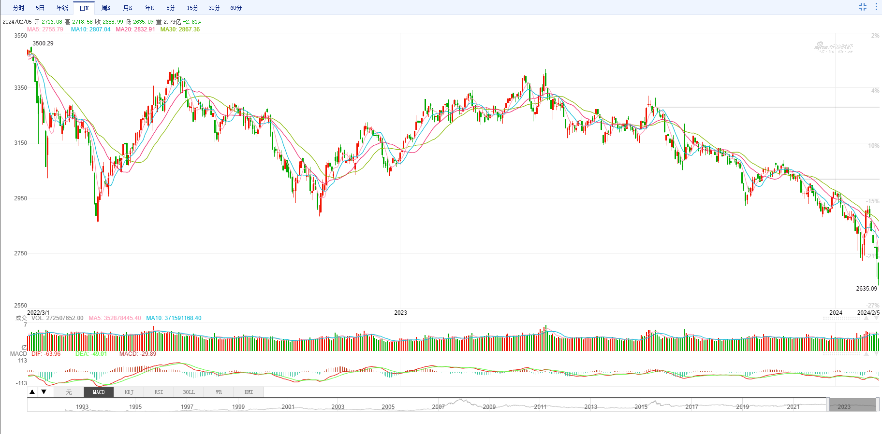Click 2007 region in bottom timeline navigator
This screenshot has width=882, height=434.
pyautogui.click(x=439, y=406)
